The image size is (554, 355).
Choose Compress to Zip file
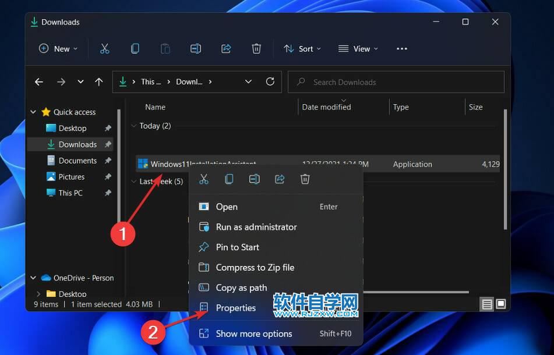click(276, 268)
